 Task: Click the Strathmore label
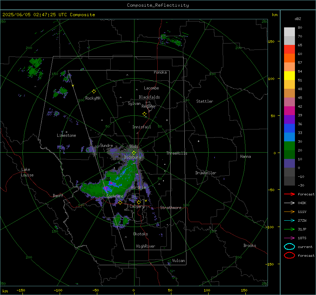(x=171, y=208)
